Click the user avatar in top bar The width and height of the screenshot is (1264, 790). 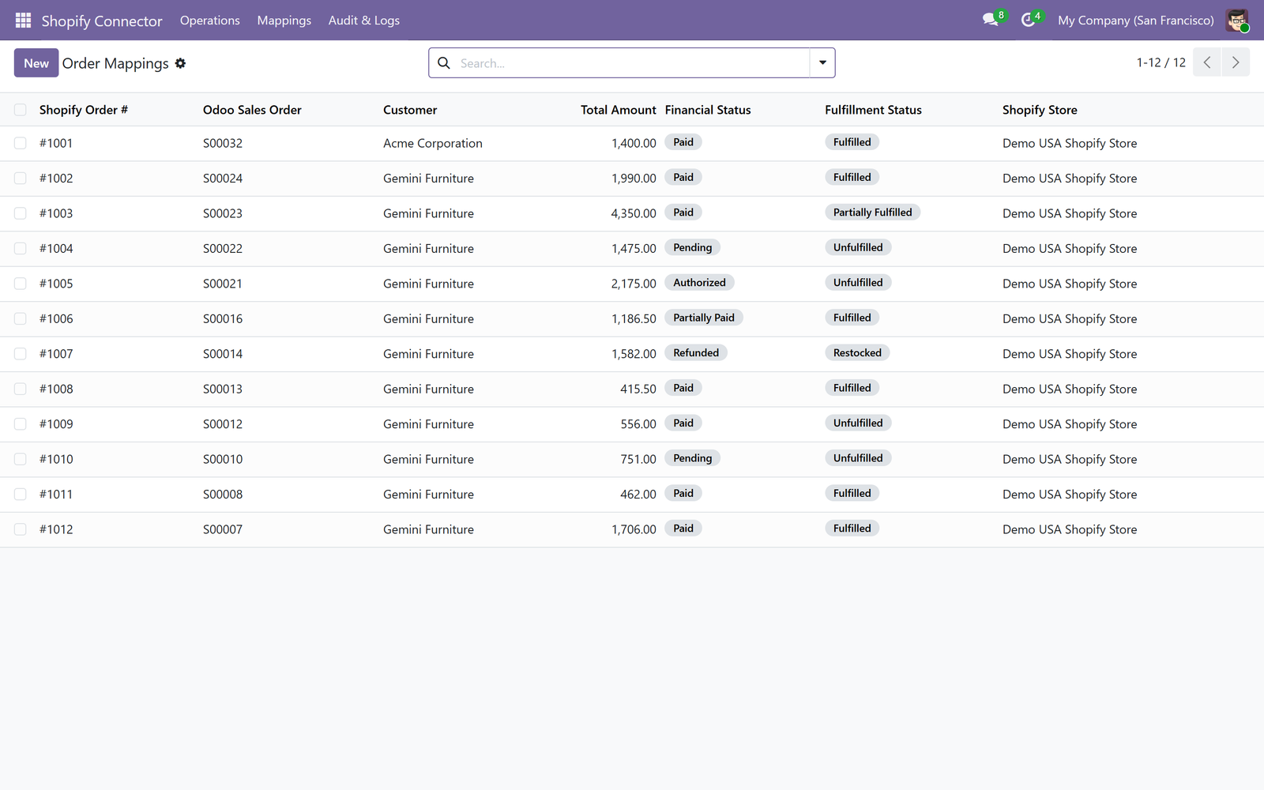1237,21
